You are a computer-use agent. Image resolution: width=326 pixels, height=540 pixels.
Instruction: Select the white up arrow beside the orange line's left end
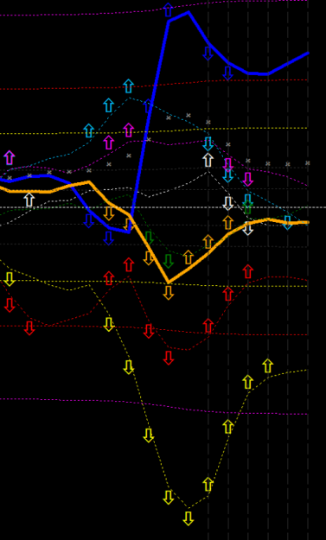pyautogui.click(x=29, y=200)
